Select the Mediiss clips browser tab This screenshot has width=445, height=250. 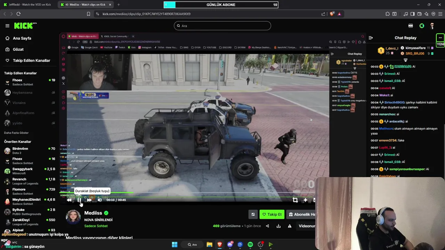86,5
